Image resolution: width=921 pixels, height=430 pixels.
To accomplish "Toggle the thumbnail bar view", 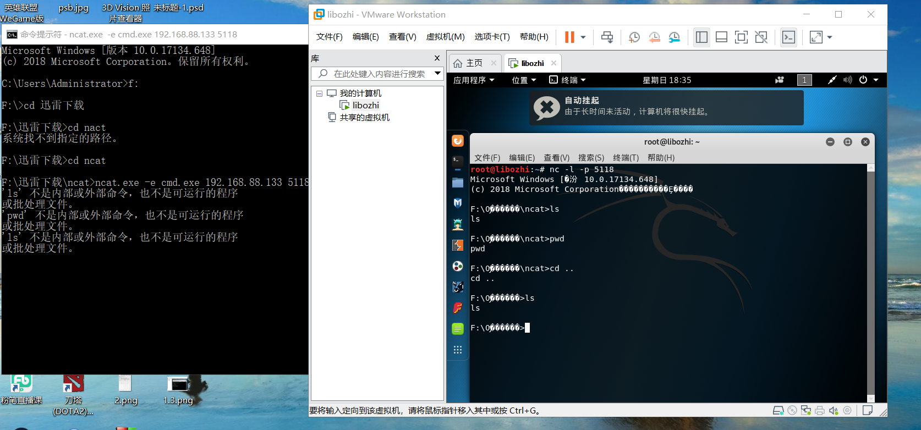I will pos(721,37).
